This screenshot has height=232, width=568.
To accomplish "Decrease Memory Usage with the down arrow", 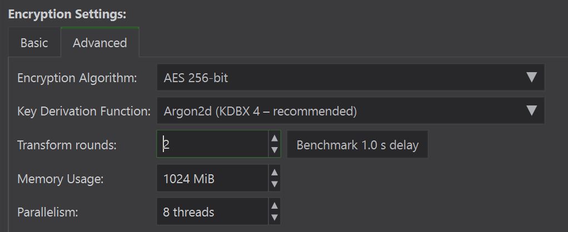I will click(274, 184).
